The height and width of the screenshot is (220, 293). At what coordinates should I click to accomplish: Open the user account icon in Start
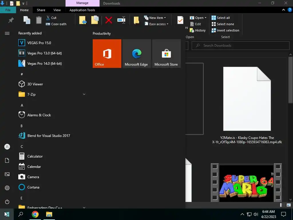click(7, 147)
